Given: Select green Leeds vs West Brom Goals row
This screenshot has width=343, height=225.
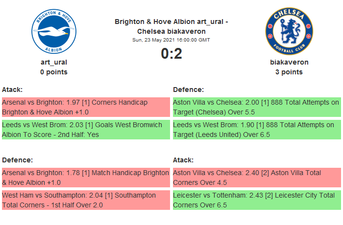Looking at the screenshot, I should pos(86,130).
